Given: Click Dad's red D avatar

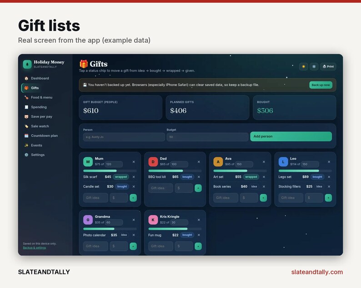Looking at the screenshot, I should (x=153, y=162).
